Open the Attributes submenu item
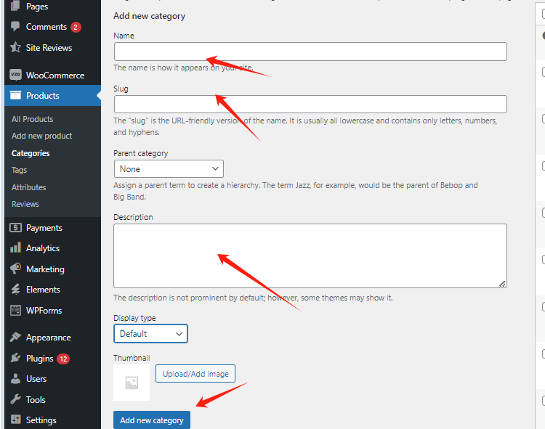Screen dimensions: 545x429 28,187
